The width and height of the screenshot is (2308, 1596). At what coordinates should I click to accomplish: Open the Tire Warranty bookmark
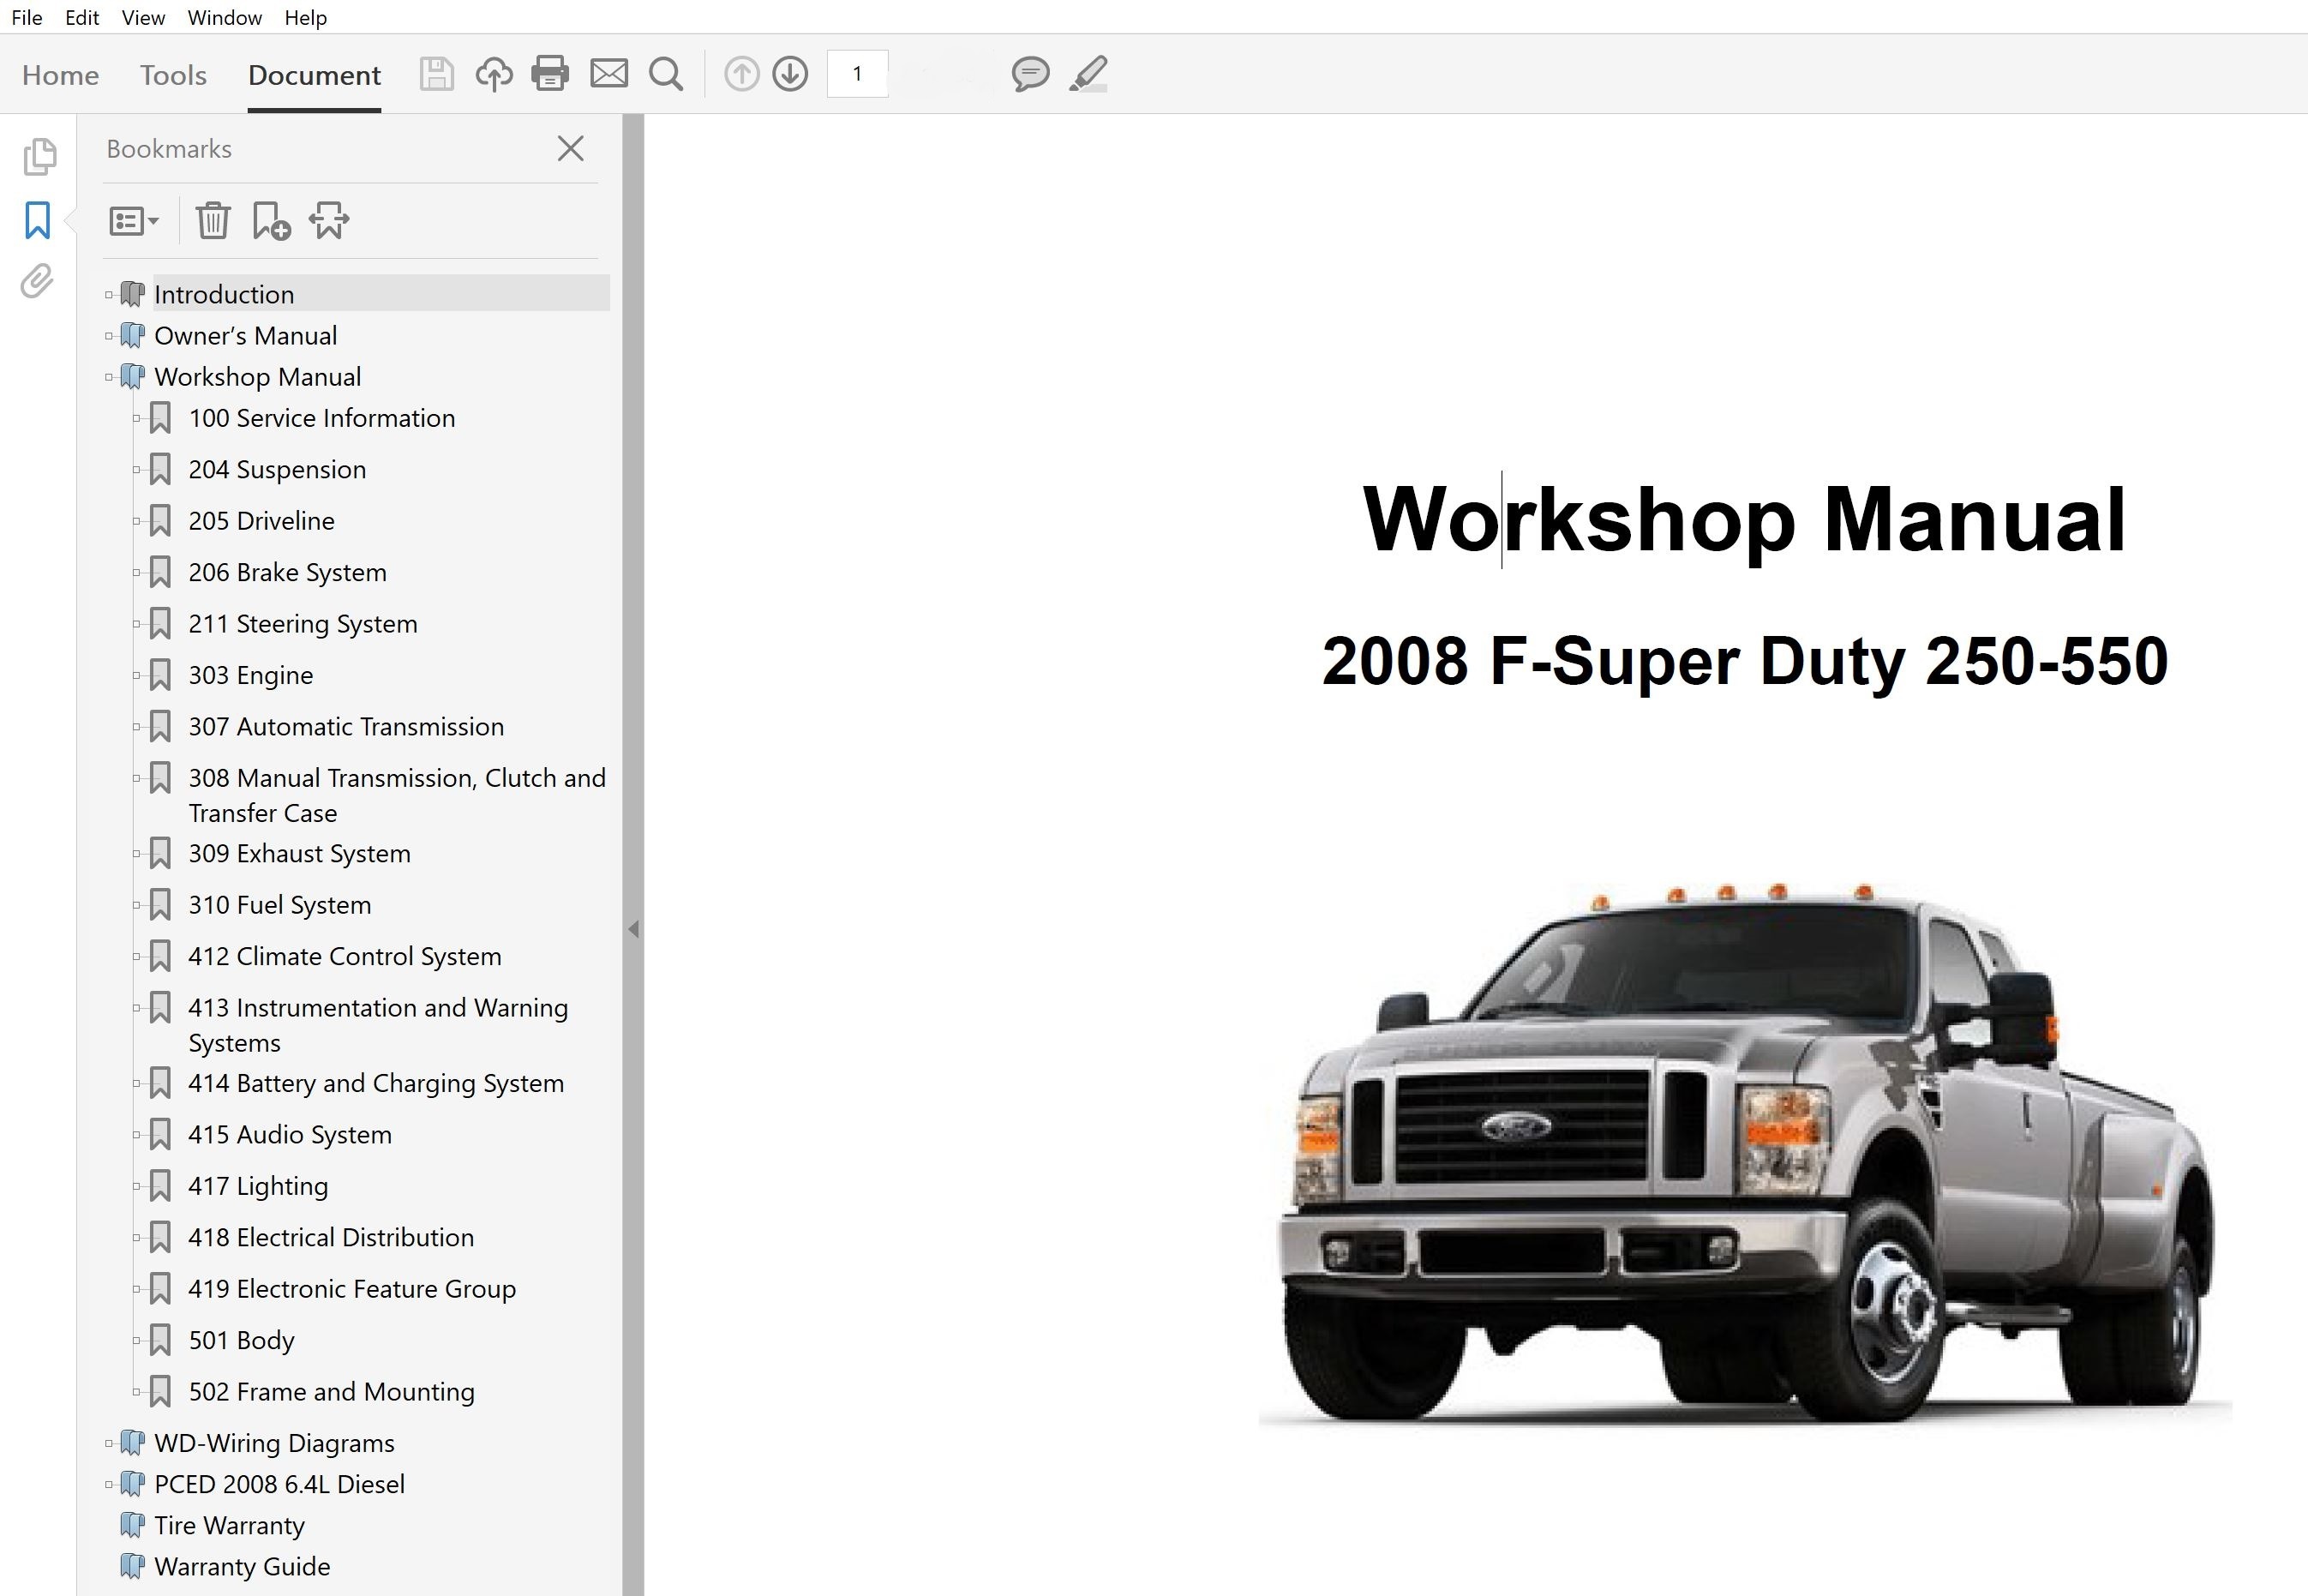coord(229,1525)
